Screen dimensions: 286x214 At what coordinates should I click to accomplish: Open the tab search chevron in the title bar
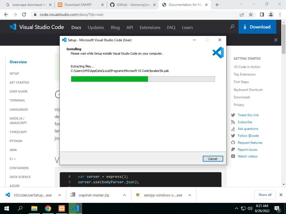241,4
